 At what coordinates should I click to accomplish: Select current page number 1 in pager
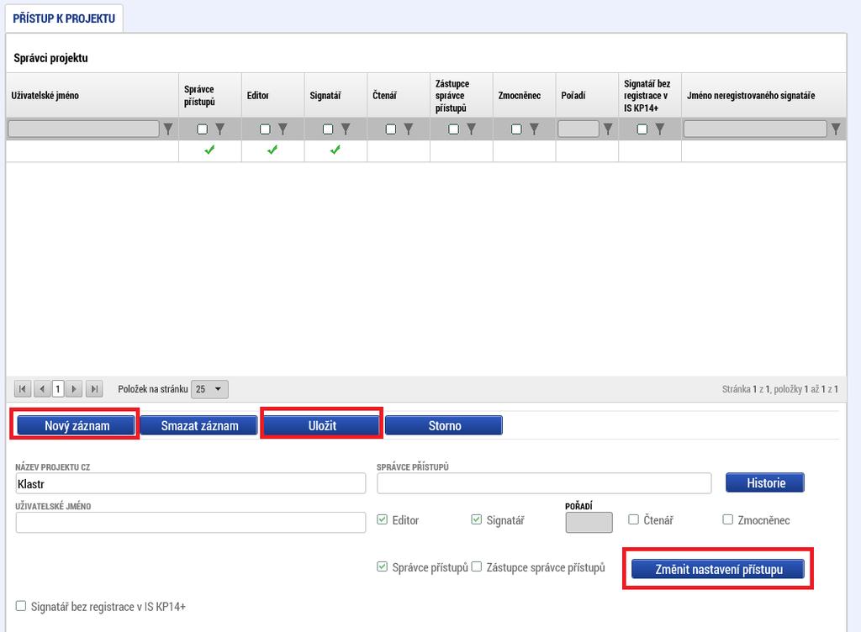pos(58,389)
